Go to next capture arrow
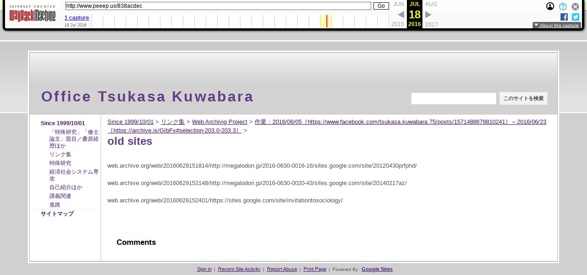This screenshot has height=275, width=587. click(x=428, y=15)
